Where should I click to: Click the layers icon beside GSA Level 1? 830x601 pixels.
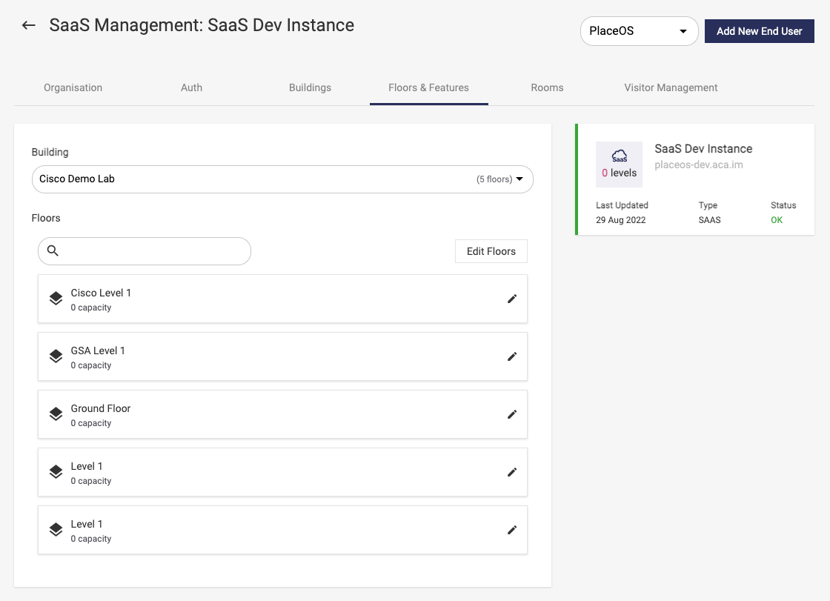point(56,356)
